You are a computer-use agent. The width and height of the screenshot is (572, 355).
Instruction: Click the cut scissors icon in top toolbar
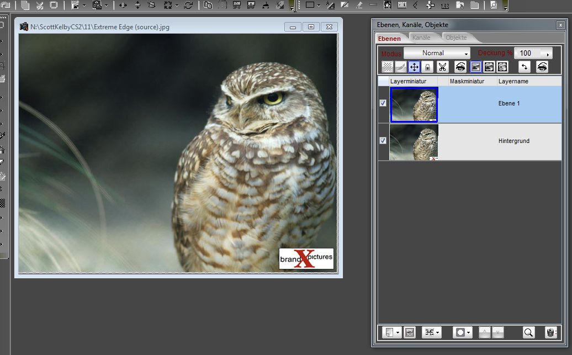pos(40,6)
